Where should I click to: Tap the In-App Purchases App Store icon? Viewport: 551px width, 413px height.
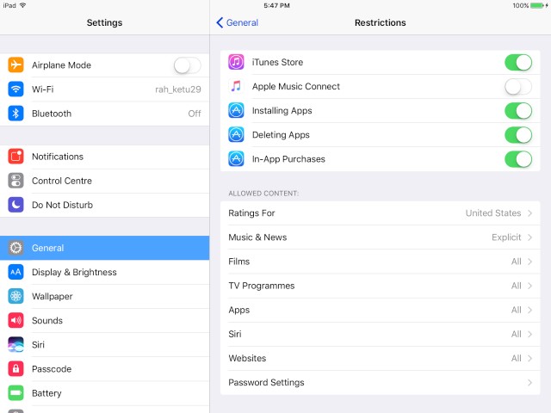coord(236,159)
